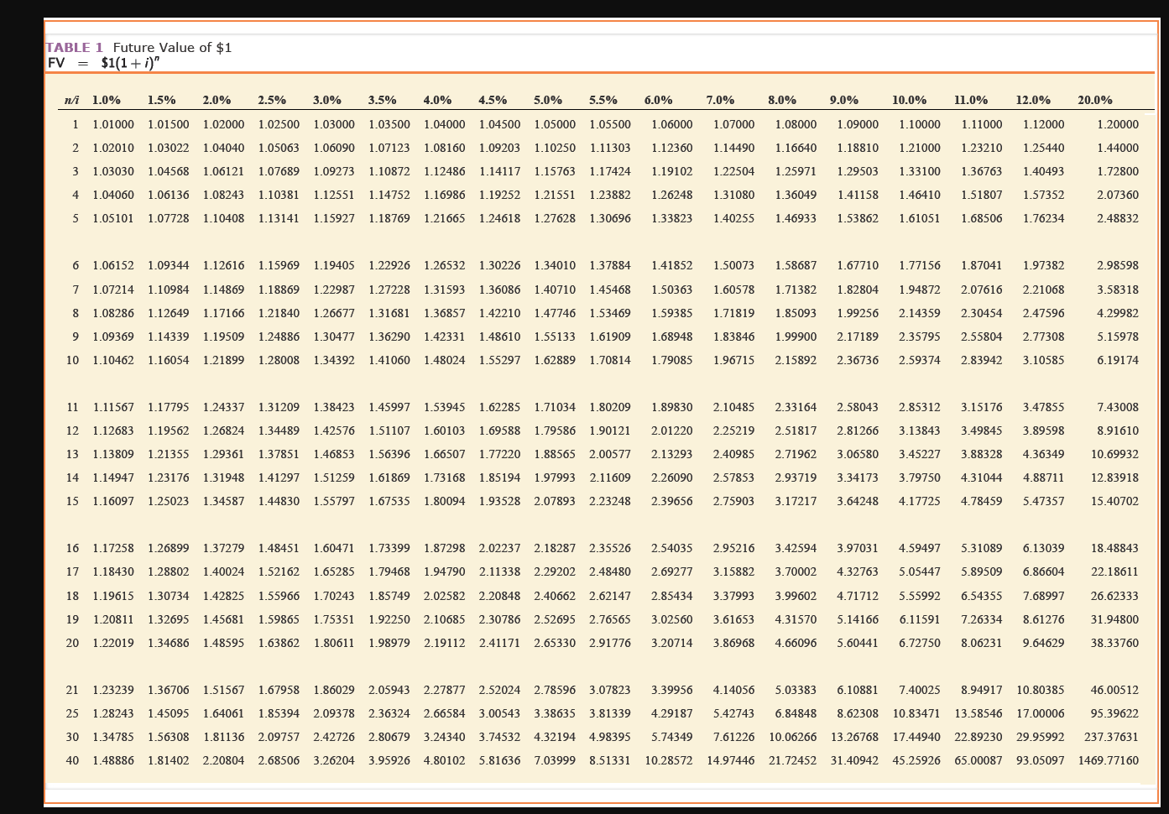Click the cell value 18.48843

tap(1114, 548)
